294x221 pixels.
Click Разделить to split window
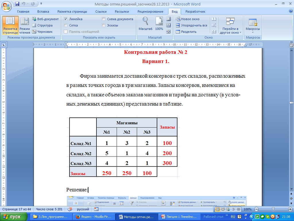[x=186, y=32]
